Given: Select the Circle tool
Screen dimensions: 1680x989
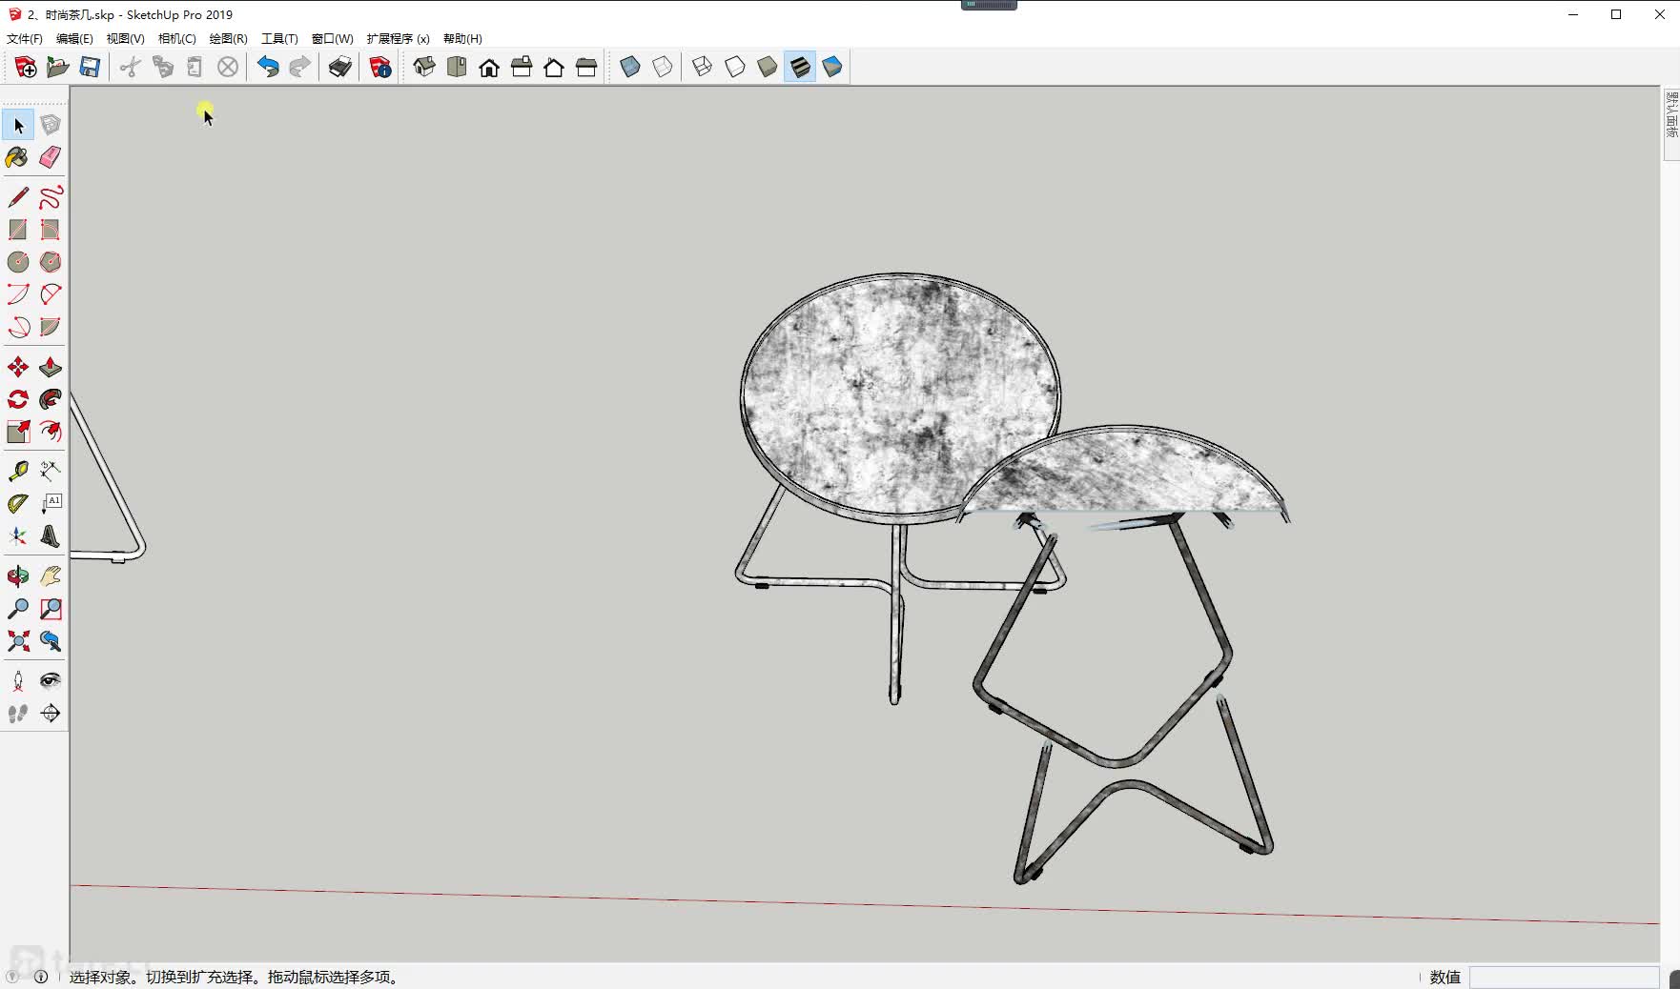Looking at the screenshot, I should (18, 262).
